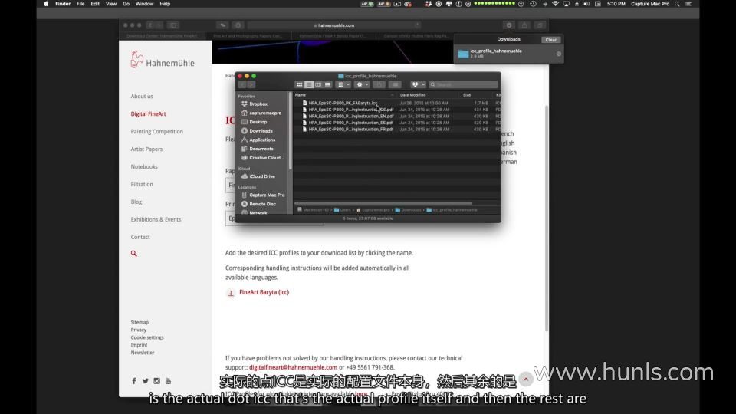Open the Apple menu
This screenshot has height=414, width=736.
(46, 4)
